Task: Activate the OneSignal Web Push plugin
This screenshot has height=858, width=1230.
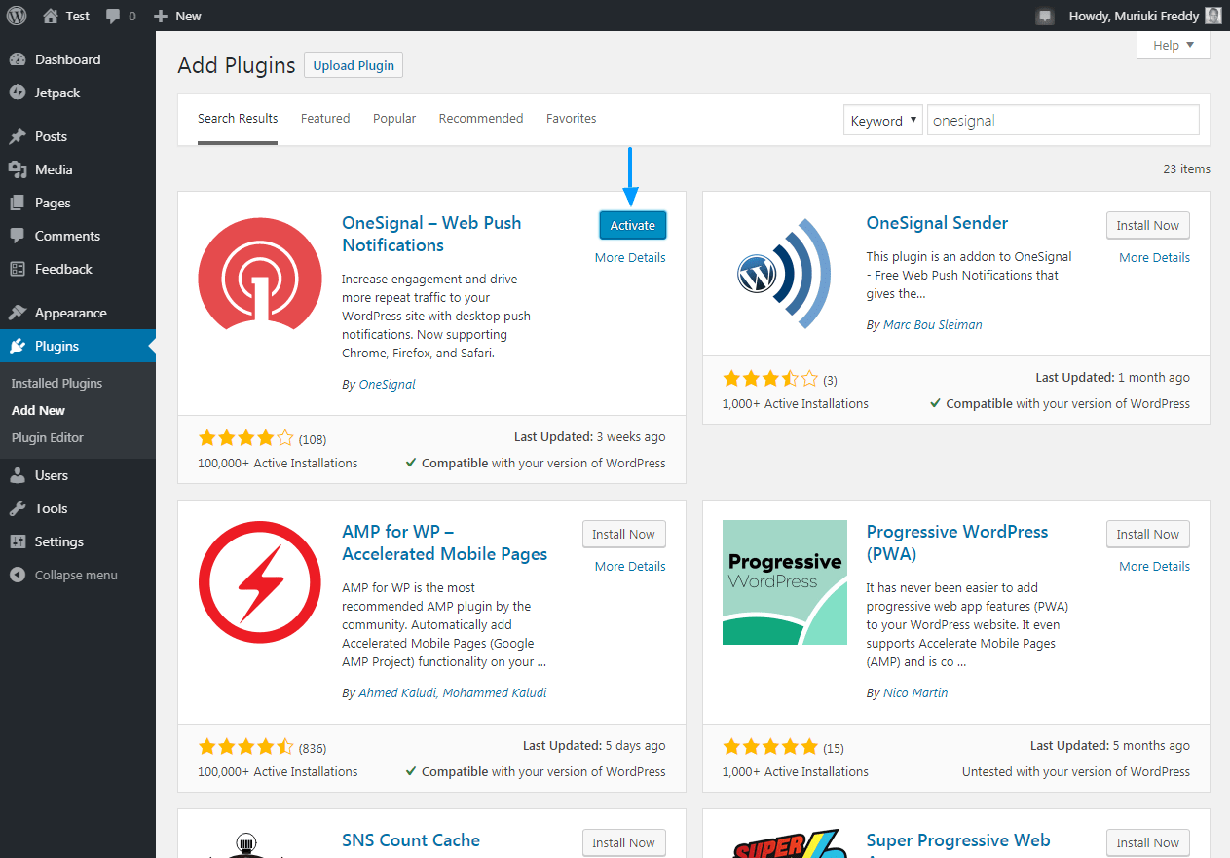Action: point(633,225)
